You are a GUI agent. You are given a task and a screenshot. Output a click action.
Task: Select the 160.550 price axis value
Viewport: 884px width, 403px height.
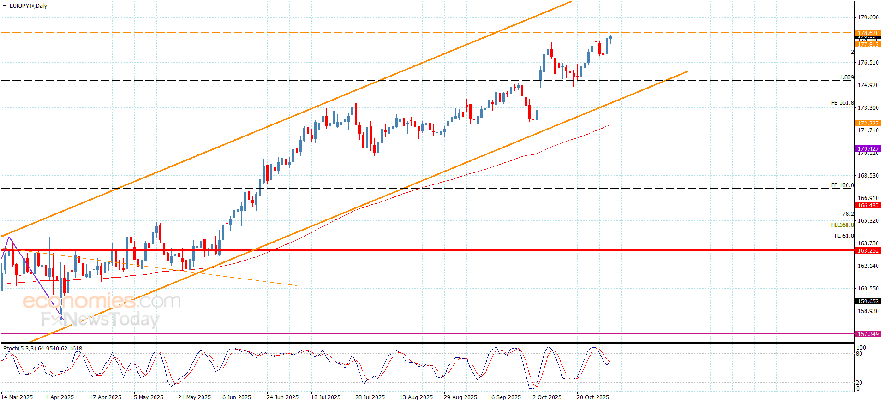point(868,289)
